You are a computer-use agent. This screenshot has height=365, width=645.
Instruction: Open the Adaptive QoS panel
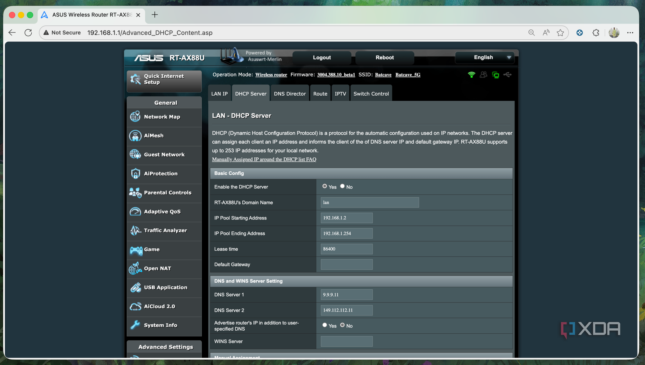coord(162,212)
